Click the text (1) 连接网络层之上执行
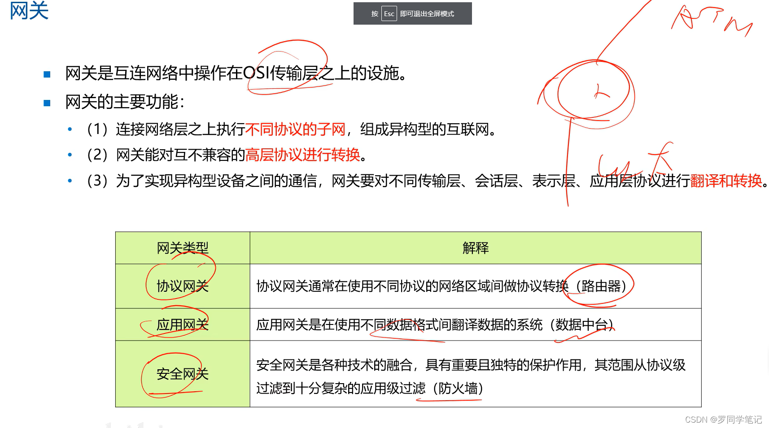 point(166,130)
